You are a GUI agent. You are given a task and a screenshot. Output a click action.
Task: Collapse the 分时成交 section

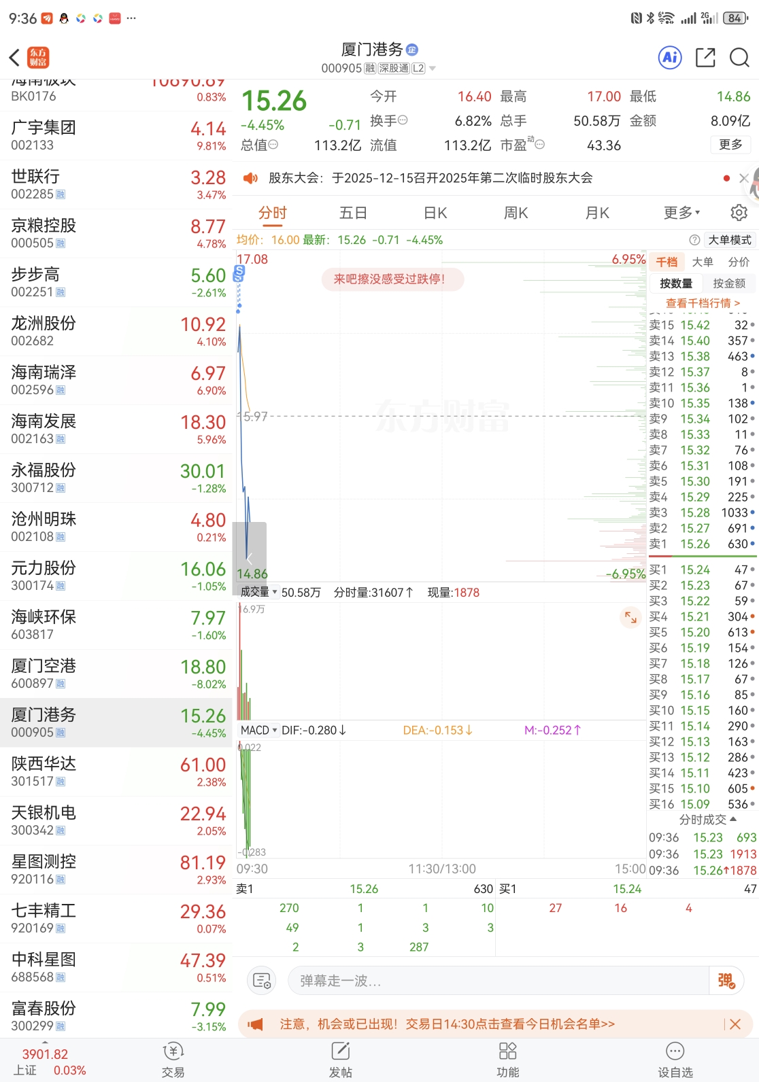pos(707,820)
